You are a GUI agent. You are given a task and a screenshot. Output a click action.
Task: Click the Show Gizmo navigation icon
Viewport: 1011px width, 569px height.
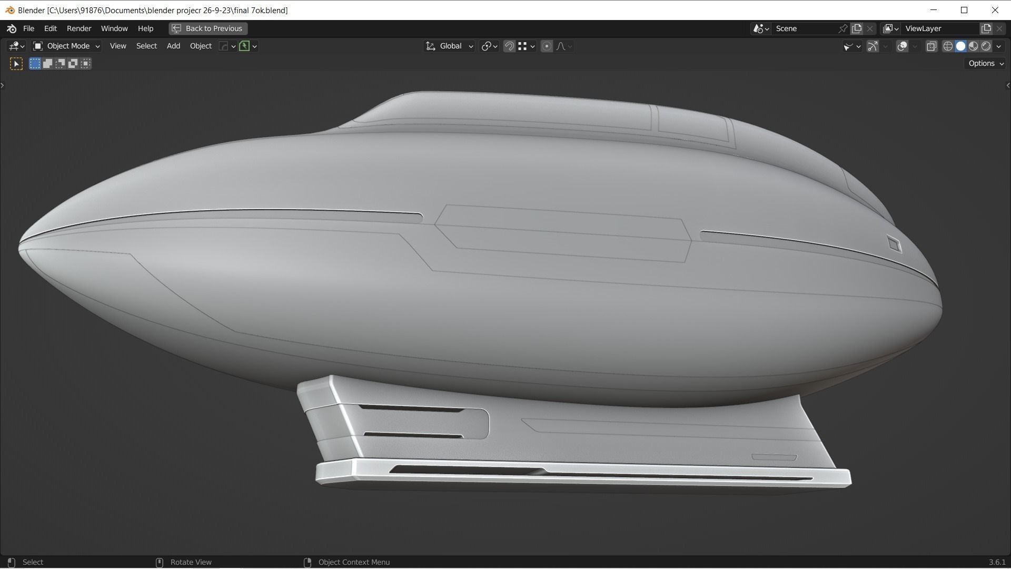click(x=873, y=46)
